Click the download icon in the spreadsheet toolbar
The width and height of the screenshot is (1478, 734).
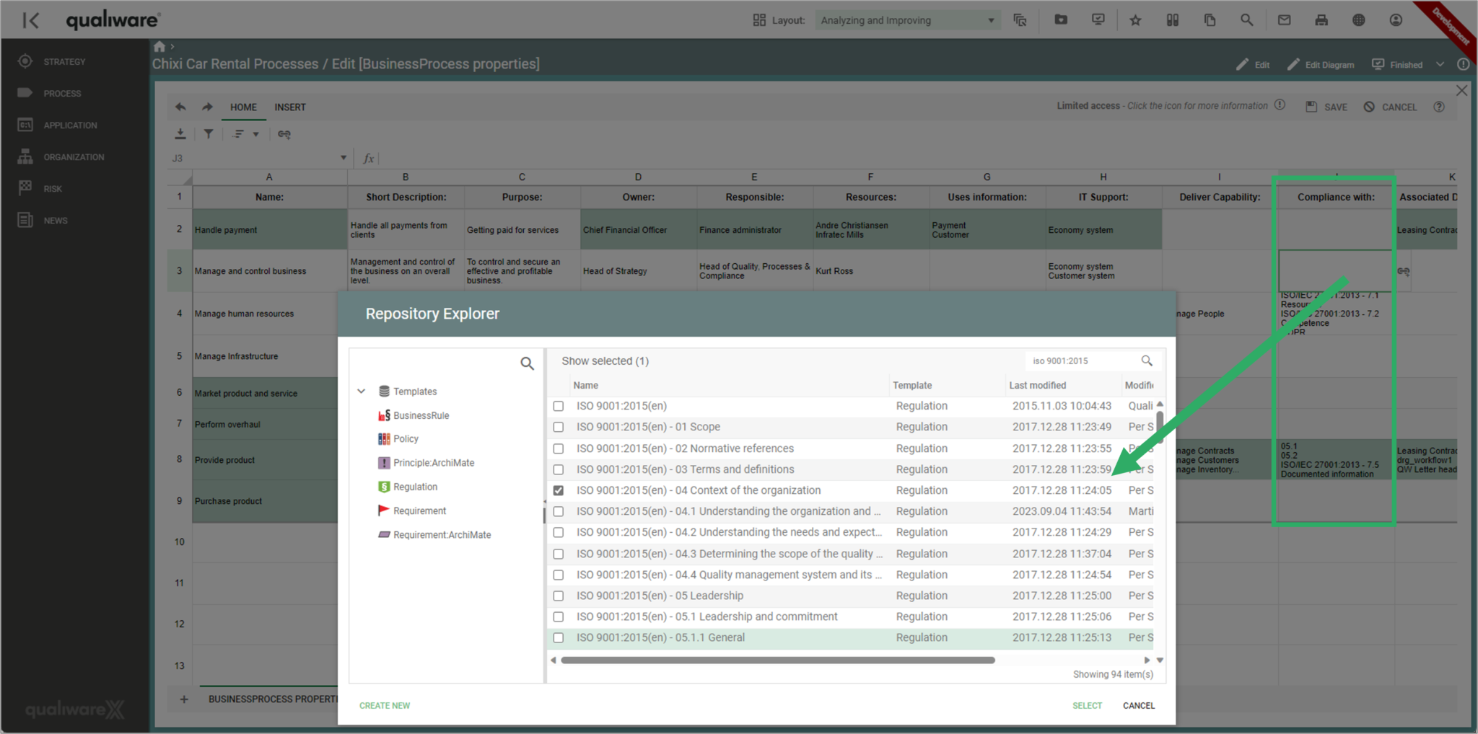click(x=180, y=133)
